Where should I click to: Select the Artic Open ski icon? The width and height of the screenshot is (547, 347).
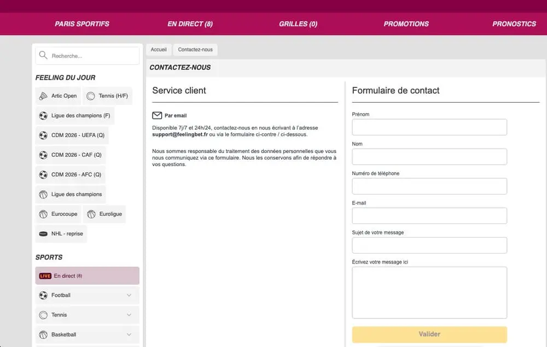tap(44, 96)
